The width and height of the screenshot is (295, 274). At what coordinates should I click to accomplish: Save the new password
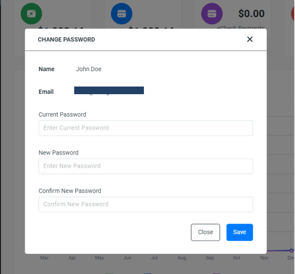click(x=240, y=232)
